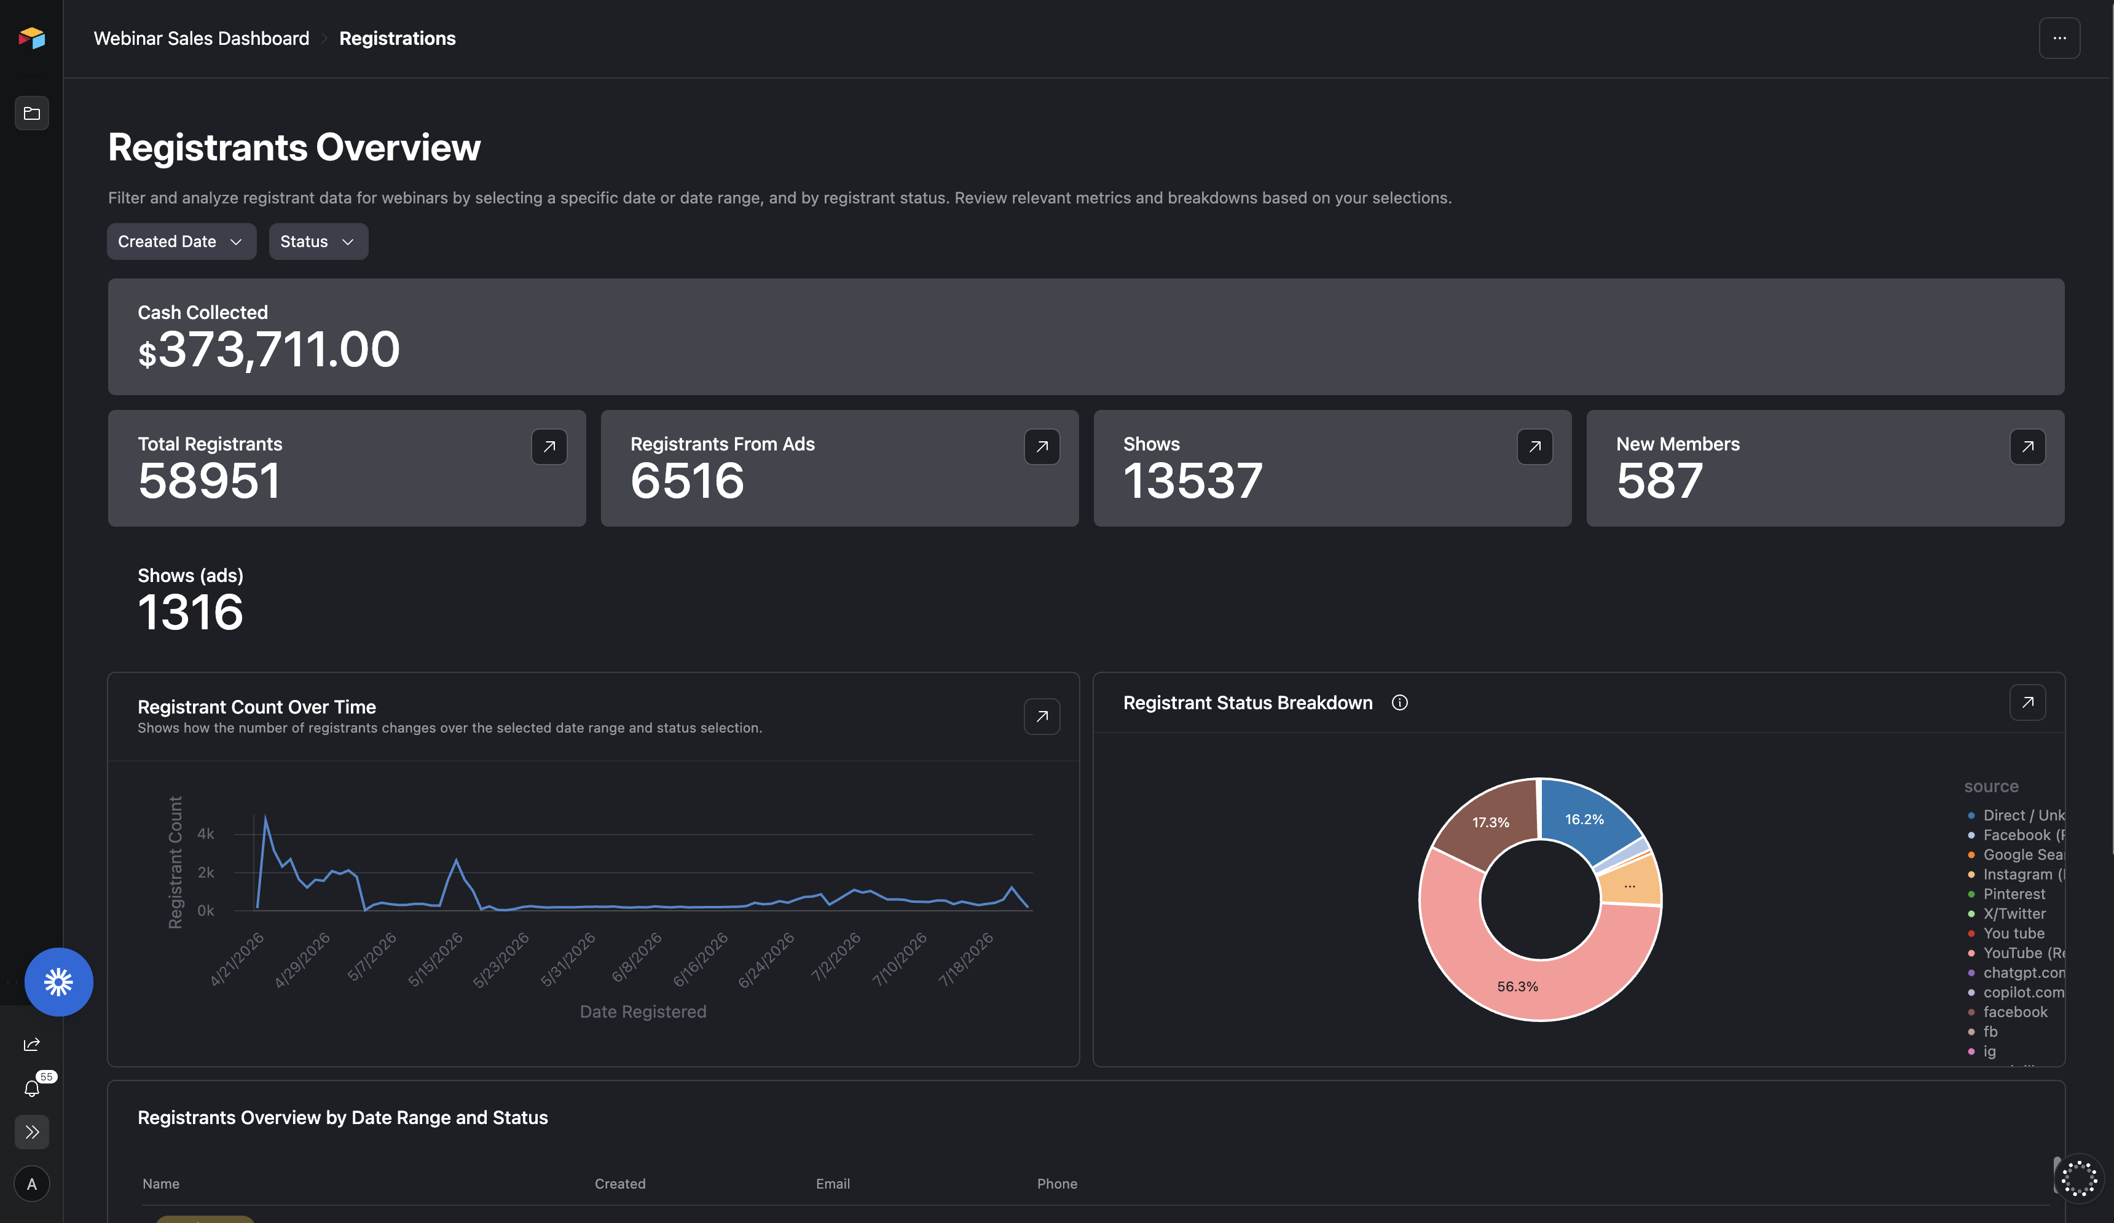Click the 16.2% blue donut segment
The image size is (2114, 1223).
[x=1584, y=819]
